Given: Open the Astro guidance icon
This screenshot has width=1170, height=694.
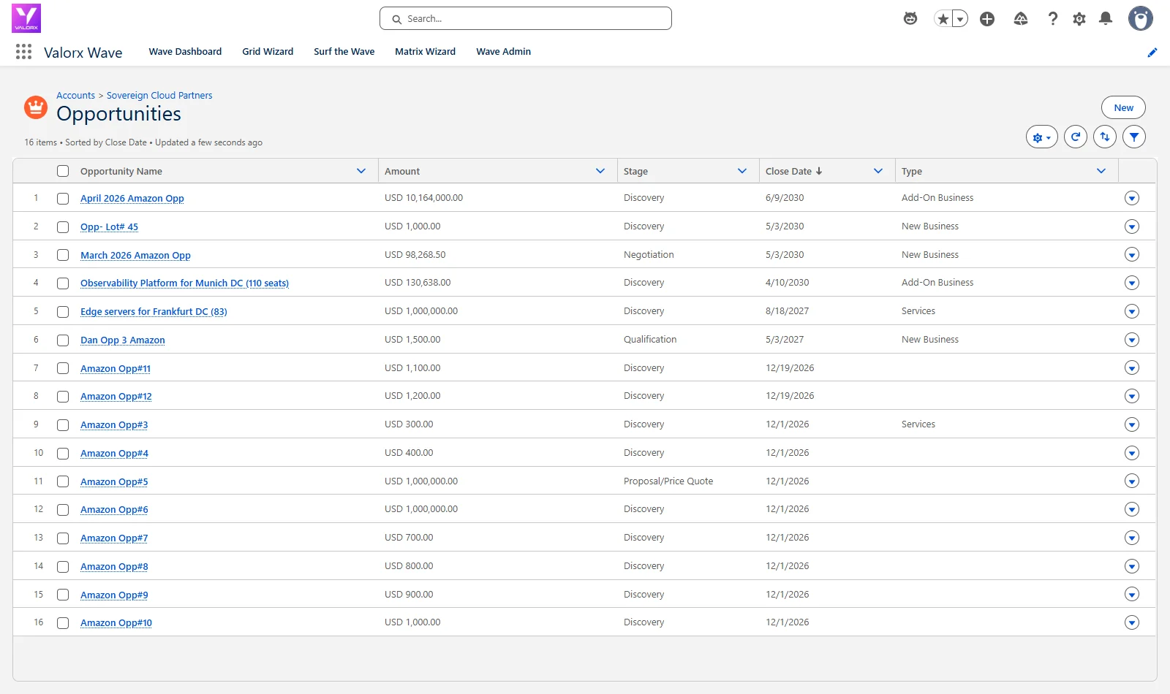Looking at the screenshot, I should click(910, 18).
